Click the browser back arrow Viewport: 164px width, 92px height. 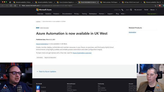pos(3,6)
